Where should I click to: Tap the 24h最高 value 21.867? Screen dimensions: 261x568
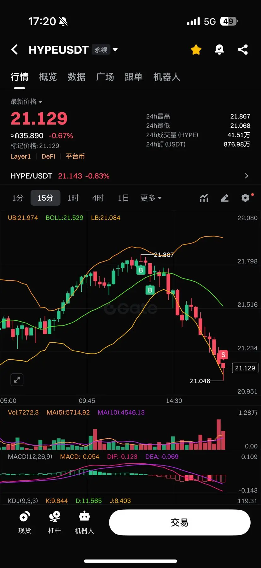tap(240, 116)
